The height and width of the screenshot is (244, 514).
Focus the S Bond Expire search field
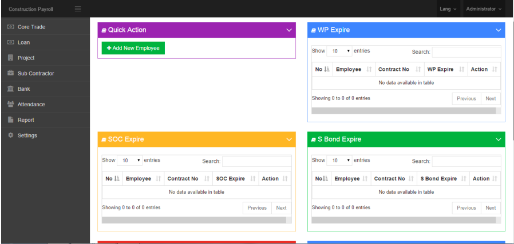(466, 161)
